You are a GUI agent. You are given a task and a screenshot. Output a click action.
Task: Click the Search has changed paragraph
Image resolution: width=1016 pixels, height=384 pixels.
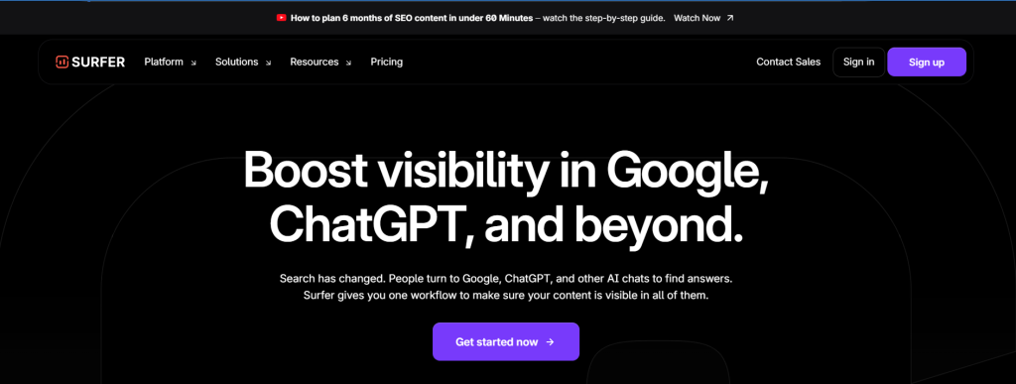[x=506, y=288]
